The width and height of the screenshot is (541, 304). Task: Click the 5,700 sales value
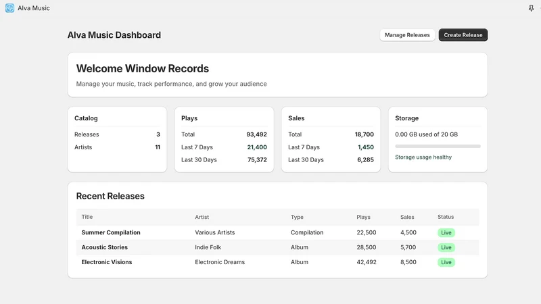click(x=408, y=247)
